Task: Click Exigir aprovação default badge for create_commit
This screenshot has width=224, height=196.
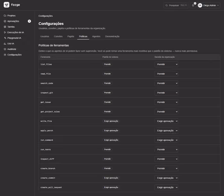Action: pos(111,178)
